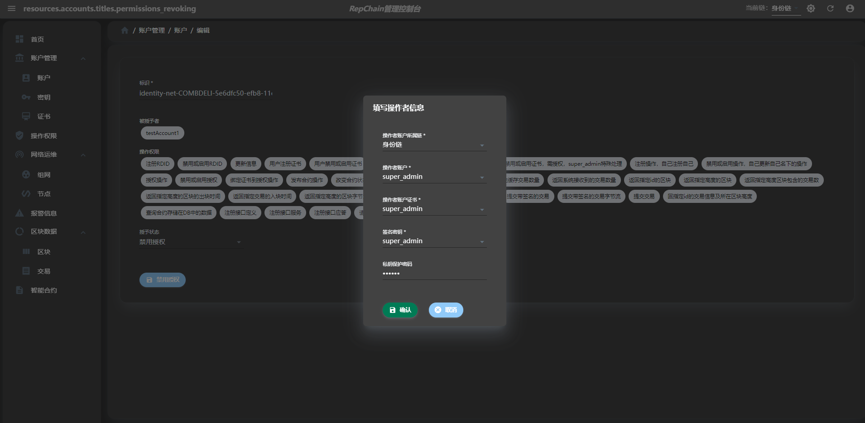
Task: Open the 签名密钥 dropdown
Action: click(434, 241)
